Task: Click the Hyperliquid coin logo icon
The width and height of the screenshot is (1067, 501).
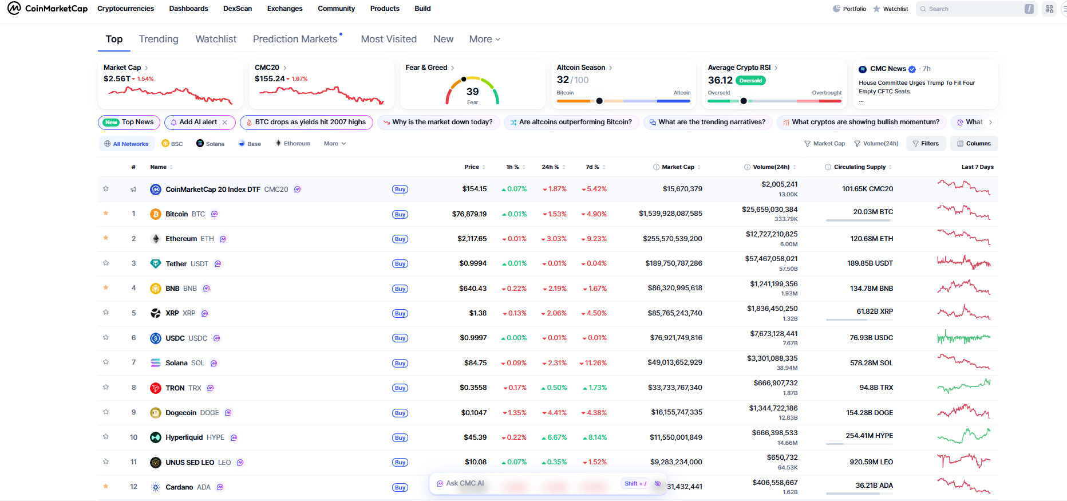Action: pos(156,437)
